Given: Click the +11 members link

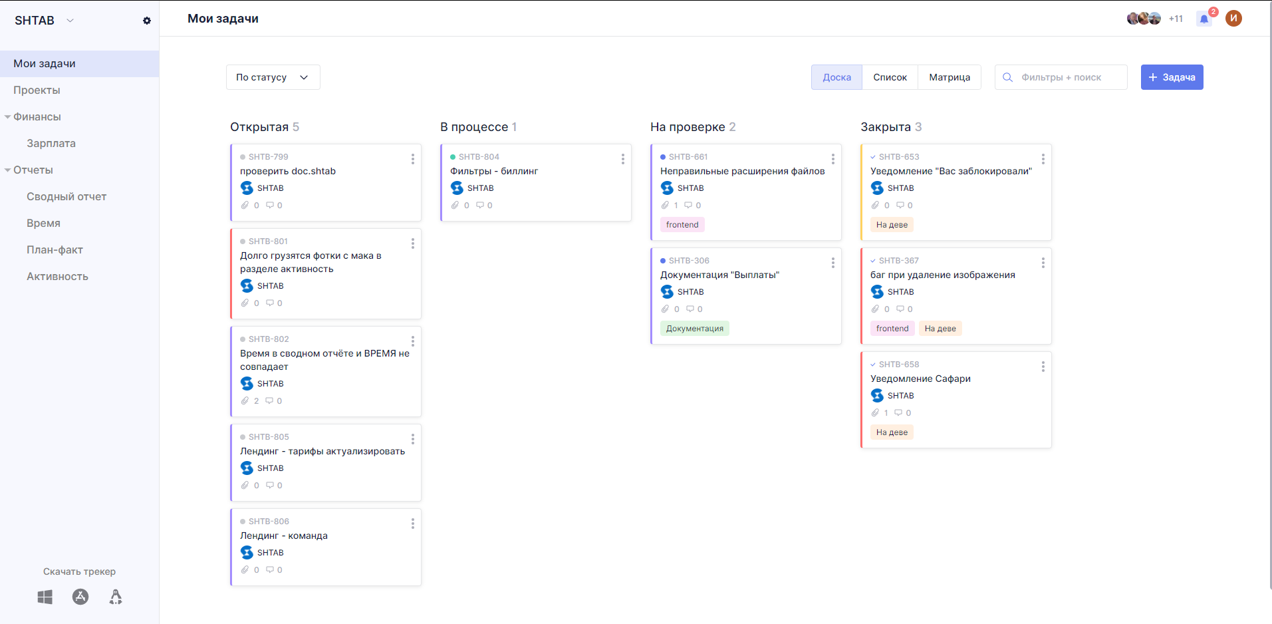Looking at the screenshot, I should pyautogui.click(x=1176, y=19).
